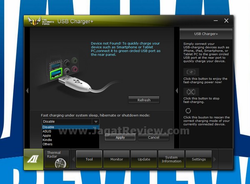Select Apple in the dropdown list
The image size is (250, 184).
[70, 136]
